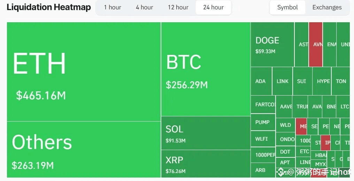The height and width of the screenshot is (181, 354).
Task: Click the XRP $76.26M tile
Action: pos(206,164)
